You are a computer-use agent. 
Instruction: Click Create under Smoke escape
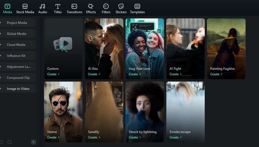click(x=175, y=137)
